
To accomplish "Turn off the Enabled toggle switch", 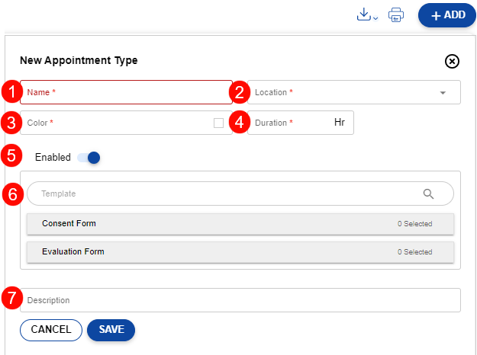I will [89, 158].
